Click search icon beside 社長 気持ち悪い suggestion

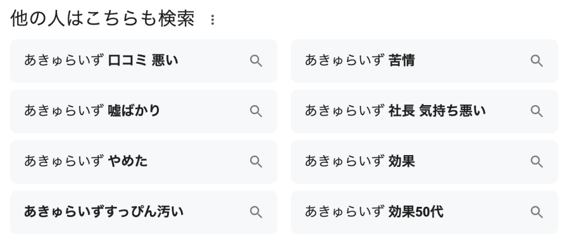click(536, 111)
